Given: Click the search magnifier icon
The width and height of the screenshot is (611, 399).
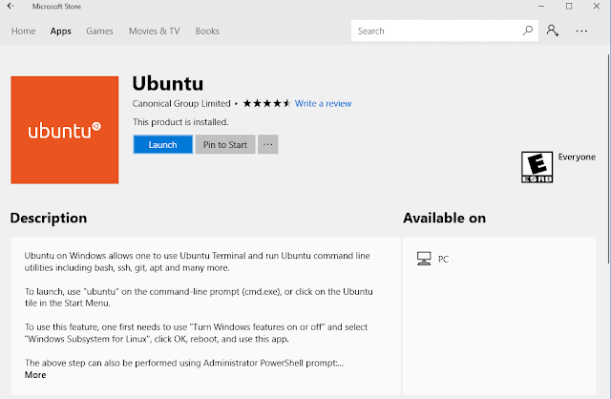Looking at the screenshot, I should click(528, 31).
